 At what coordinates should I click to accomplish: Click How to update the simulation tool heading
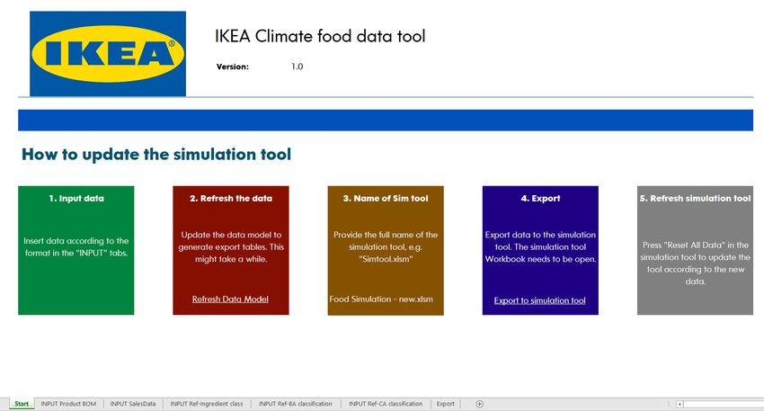156,154
